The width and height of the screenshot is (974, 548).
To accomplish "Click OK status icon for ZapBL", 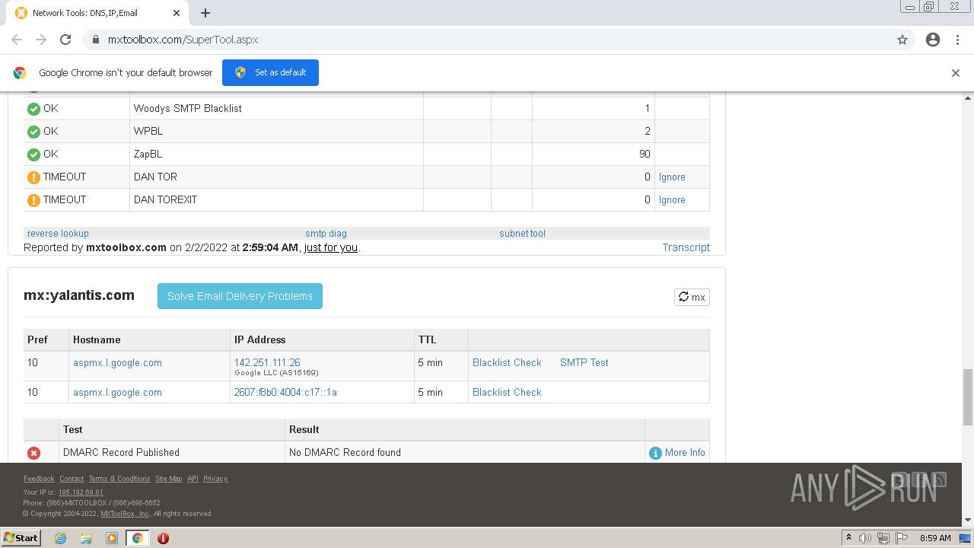I will 33,155.
